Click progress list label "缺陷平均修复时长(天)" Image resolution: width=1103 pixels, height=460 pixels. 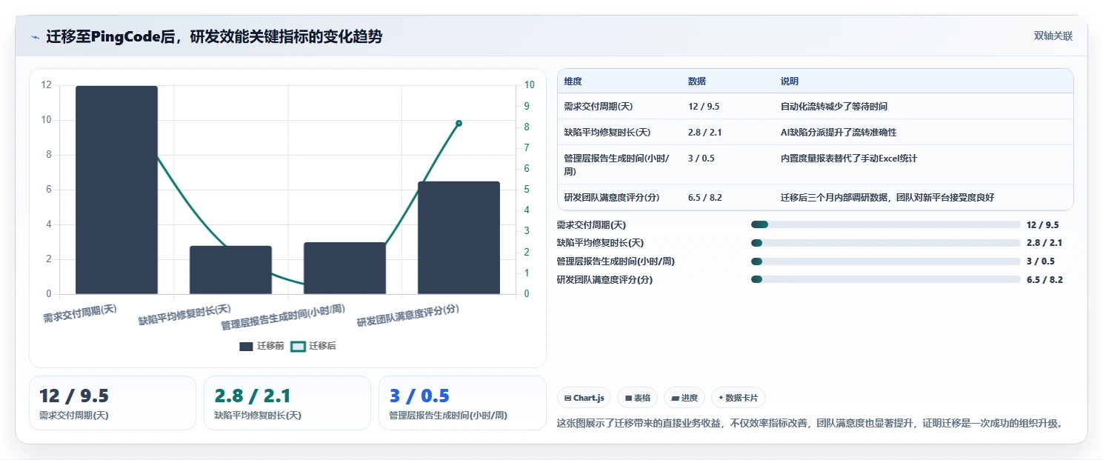coord(600,243)
